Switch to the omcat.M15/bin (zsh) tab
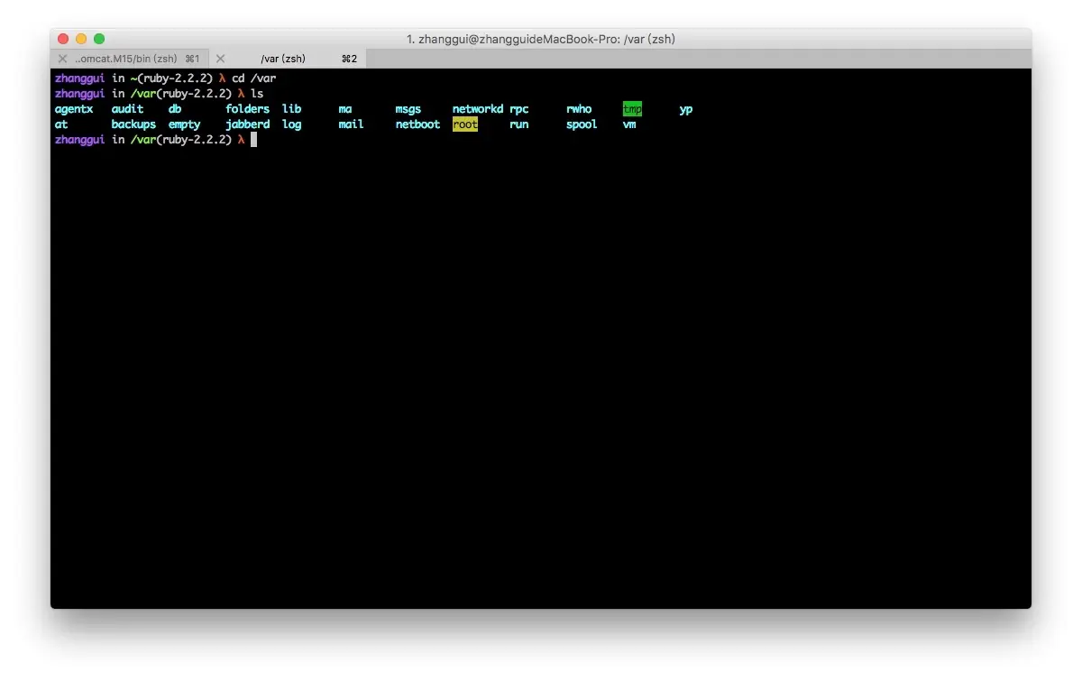The width and height of the screenshot is (1082, 681). coord(130,59)
